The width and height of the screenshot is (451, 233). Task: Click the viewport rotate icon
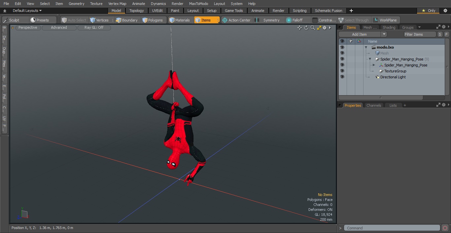point(306,28)
